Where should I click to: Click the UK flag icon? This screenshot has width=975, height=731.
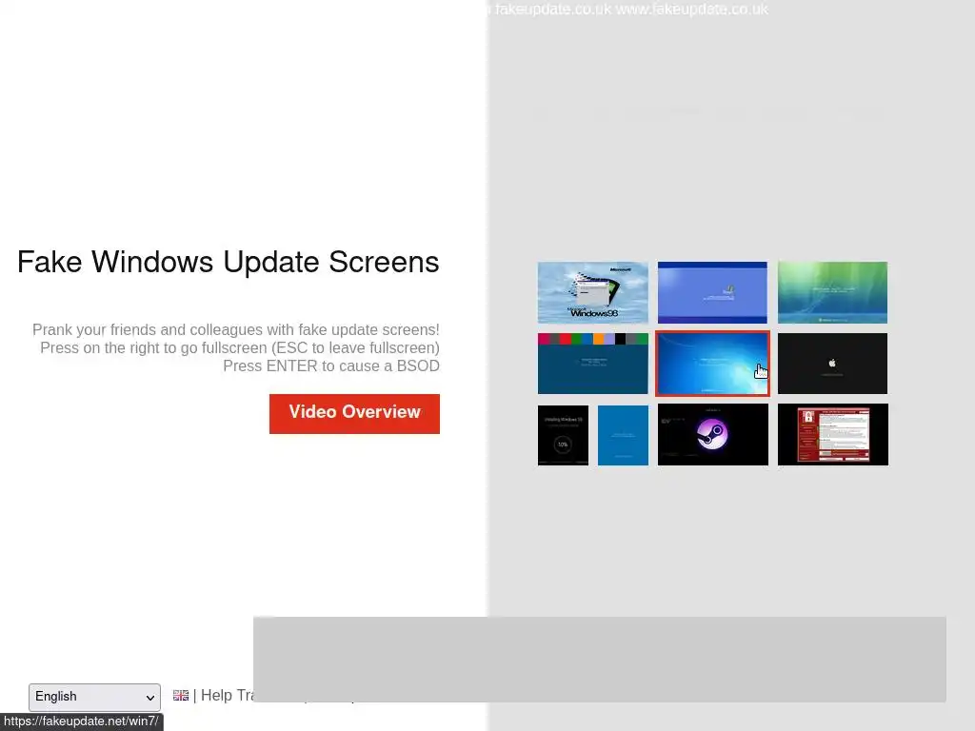181,695
